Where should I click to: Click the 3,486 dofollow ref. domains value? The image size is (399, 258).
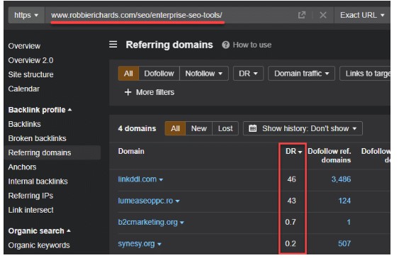[x=341, y=179]
